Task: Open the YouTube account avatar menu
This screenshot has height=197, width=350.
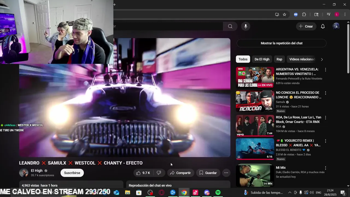Action: (x=336, y=26)
